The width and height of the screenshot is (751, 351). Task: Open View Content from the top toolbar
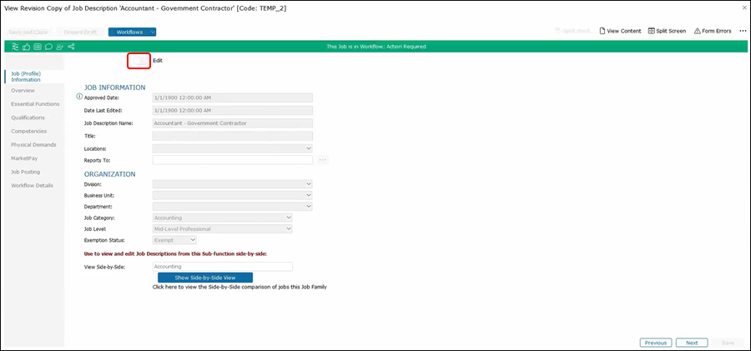point(619,31)
